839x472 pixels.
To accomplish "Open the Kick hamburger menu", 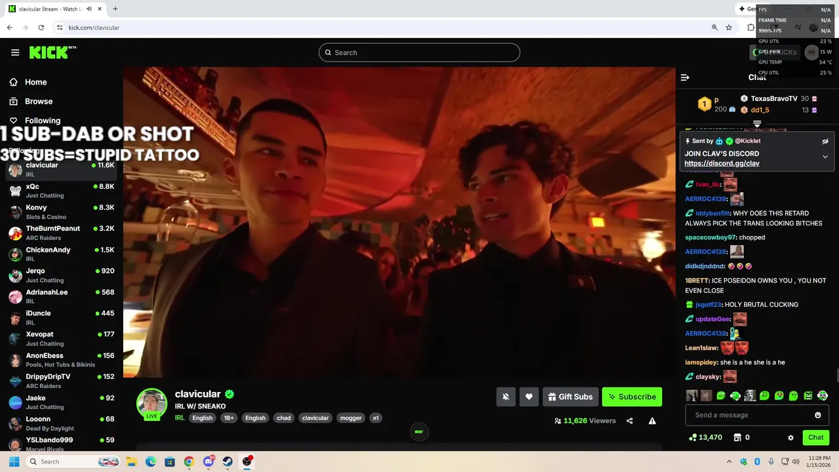I will pyautogui.click(x=15, y=52).
